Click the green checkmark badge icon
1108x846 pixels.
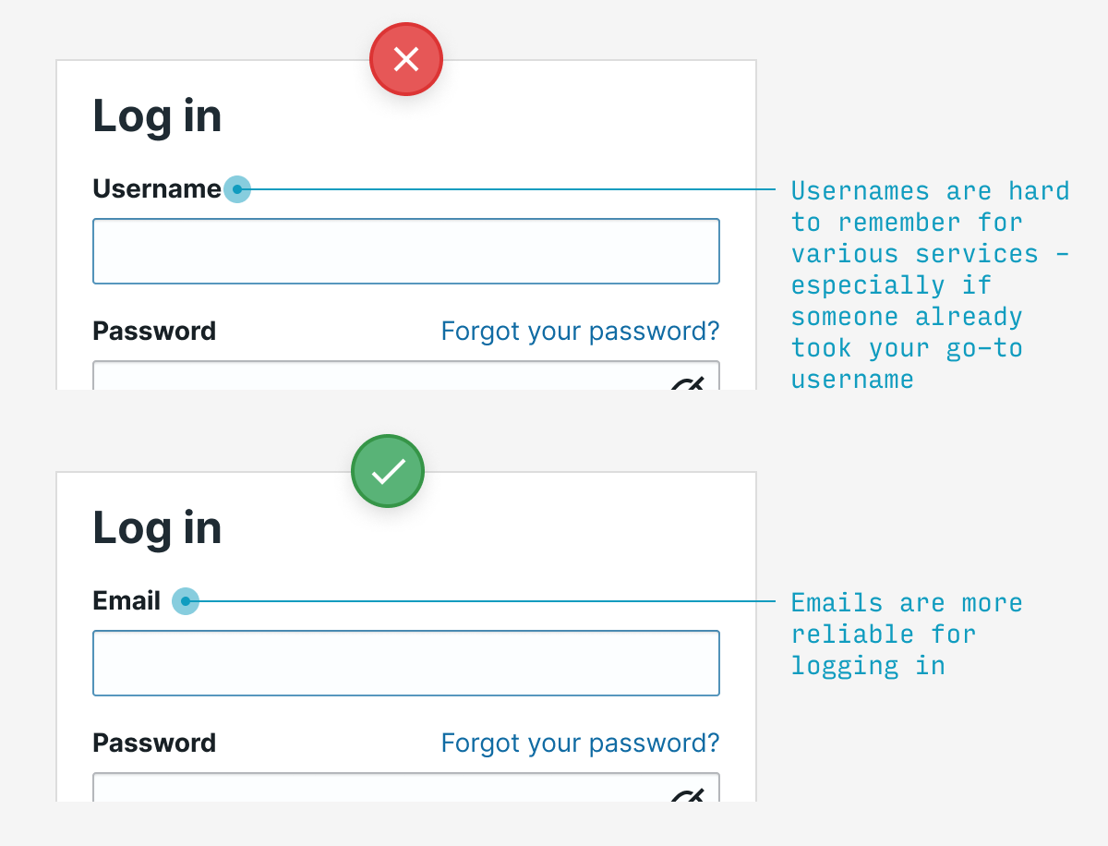click(388, 471)
